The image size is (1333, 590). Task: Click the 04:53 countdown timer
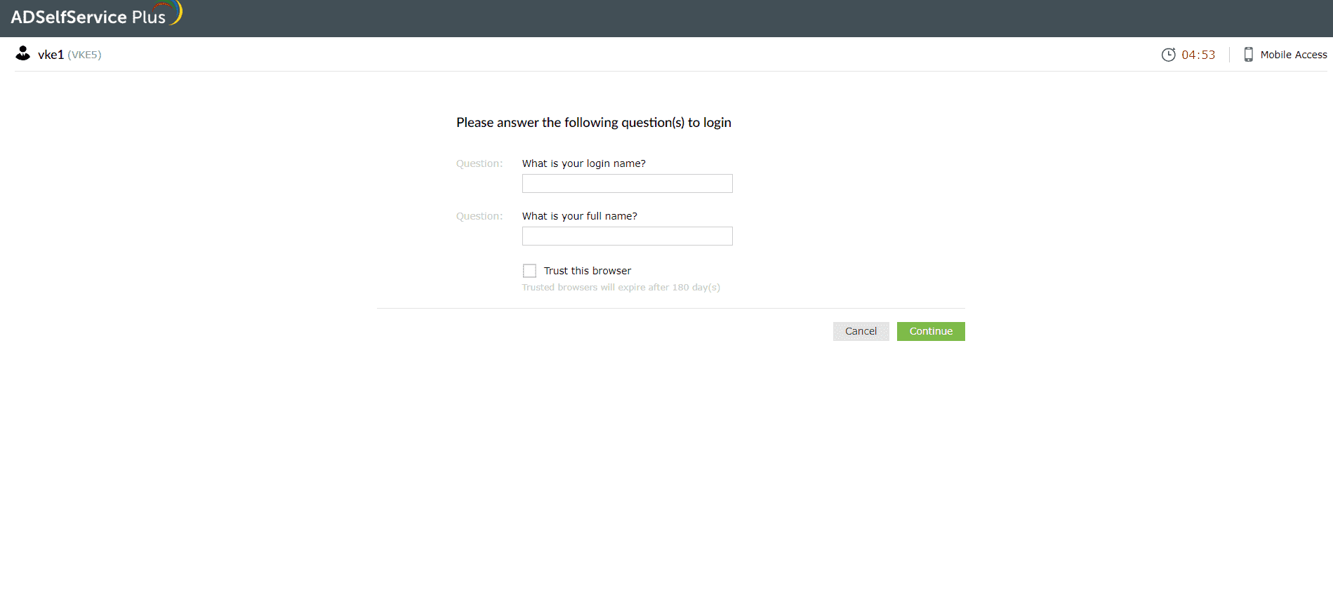coord(1198,55)
